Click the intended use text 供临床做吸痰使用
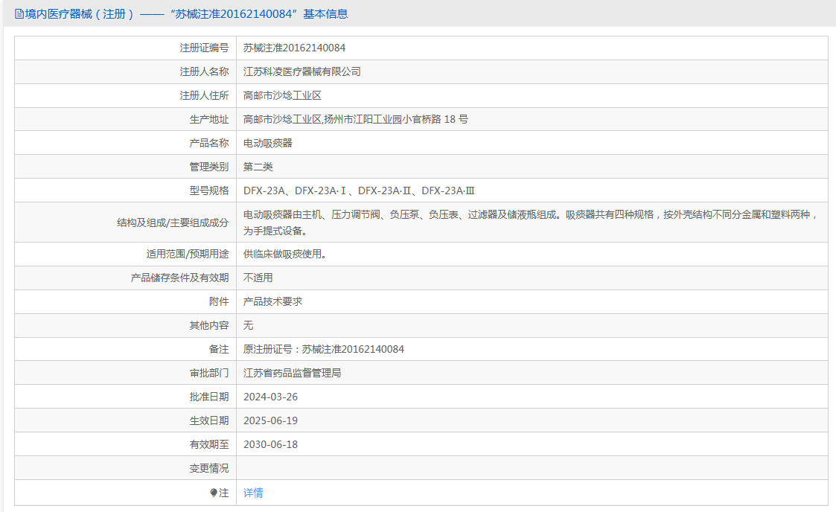Screen dimensions: 836x512 284,254
